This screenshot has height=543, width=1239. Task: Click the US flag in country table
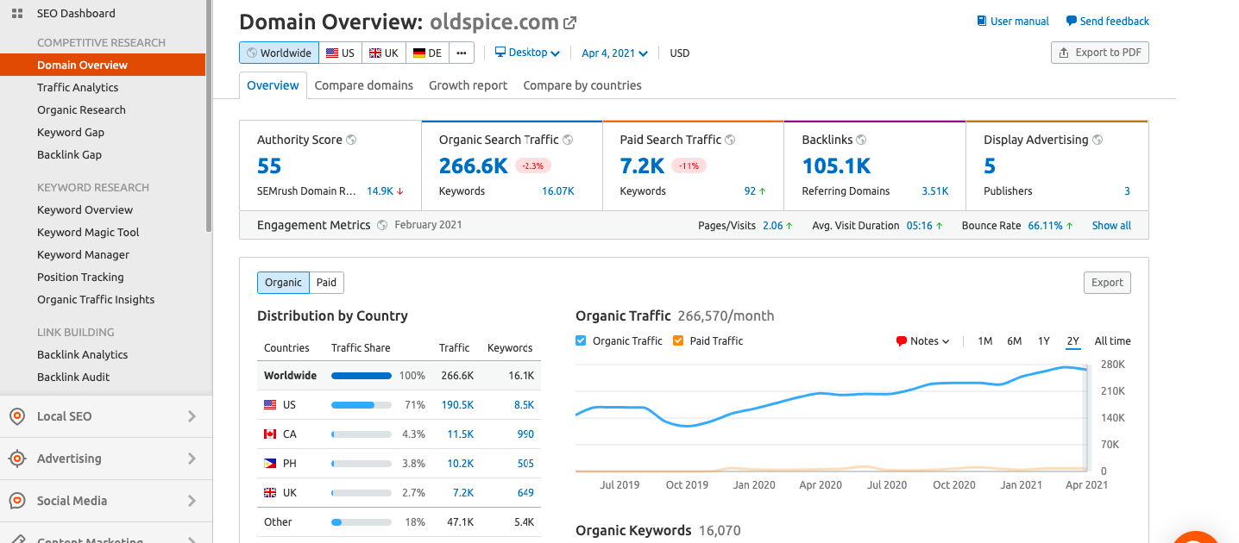click(x=270, y=405)
